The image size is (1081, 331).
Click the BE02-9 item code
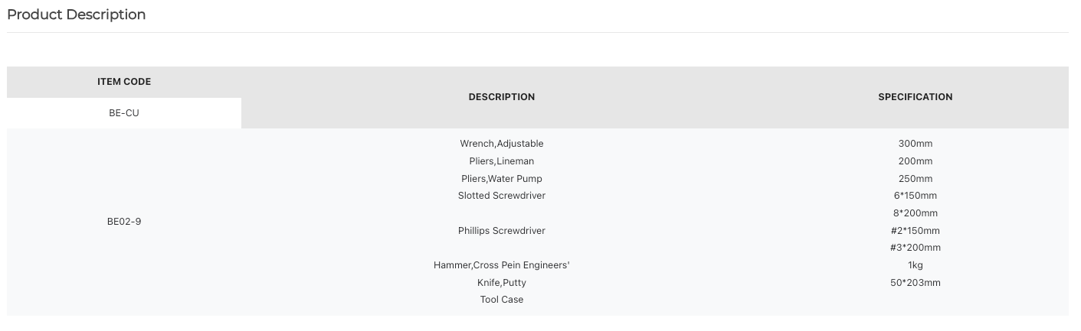click(x=124, y=222)
